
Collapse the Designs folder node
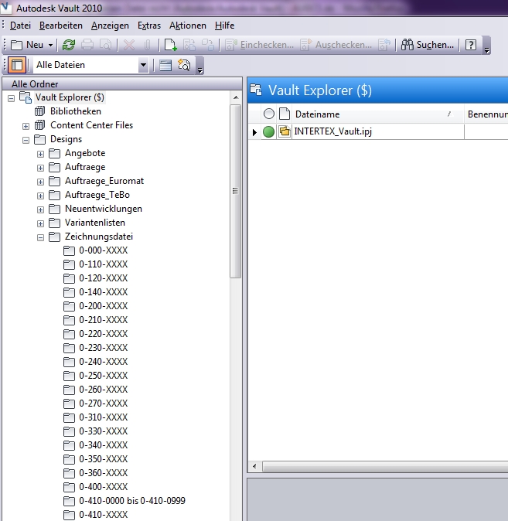pos(26,140)
